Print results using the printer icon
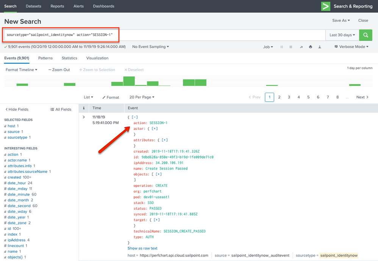378x261 pixels. [311, 47]
